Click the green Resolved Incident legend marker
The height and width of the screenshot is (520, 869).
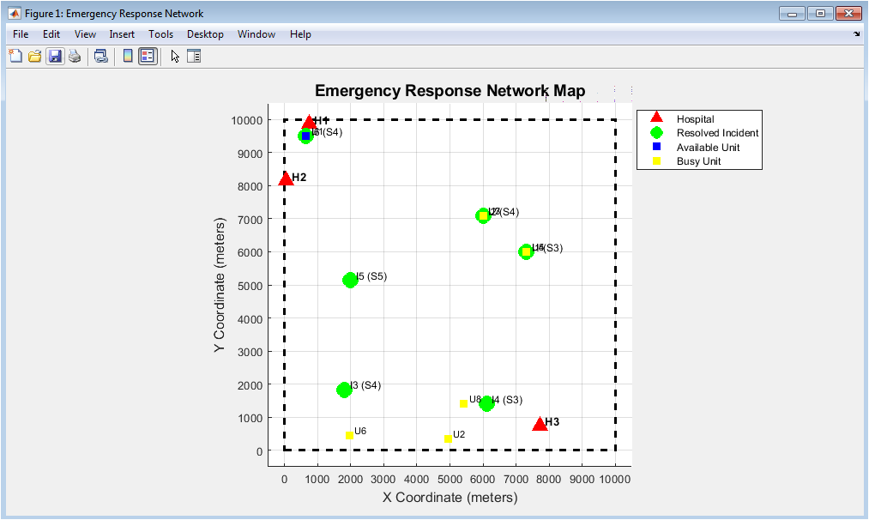click(x=656, y=133)
